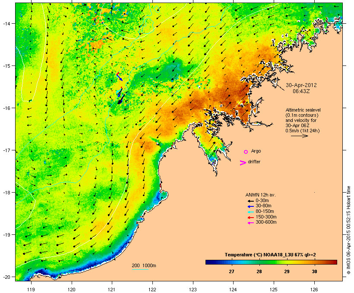Click the '30-80m' depth label
This screenshot has width=354, height=293.
coord(263,206)
